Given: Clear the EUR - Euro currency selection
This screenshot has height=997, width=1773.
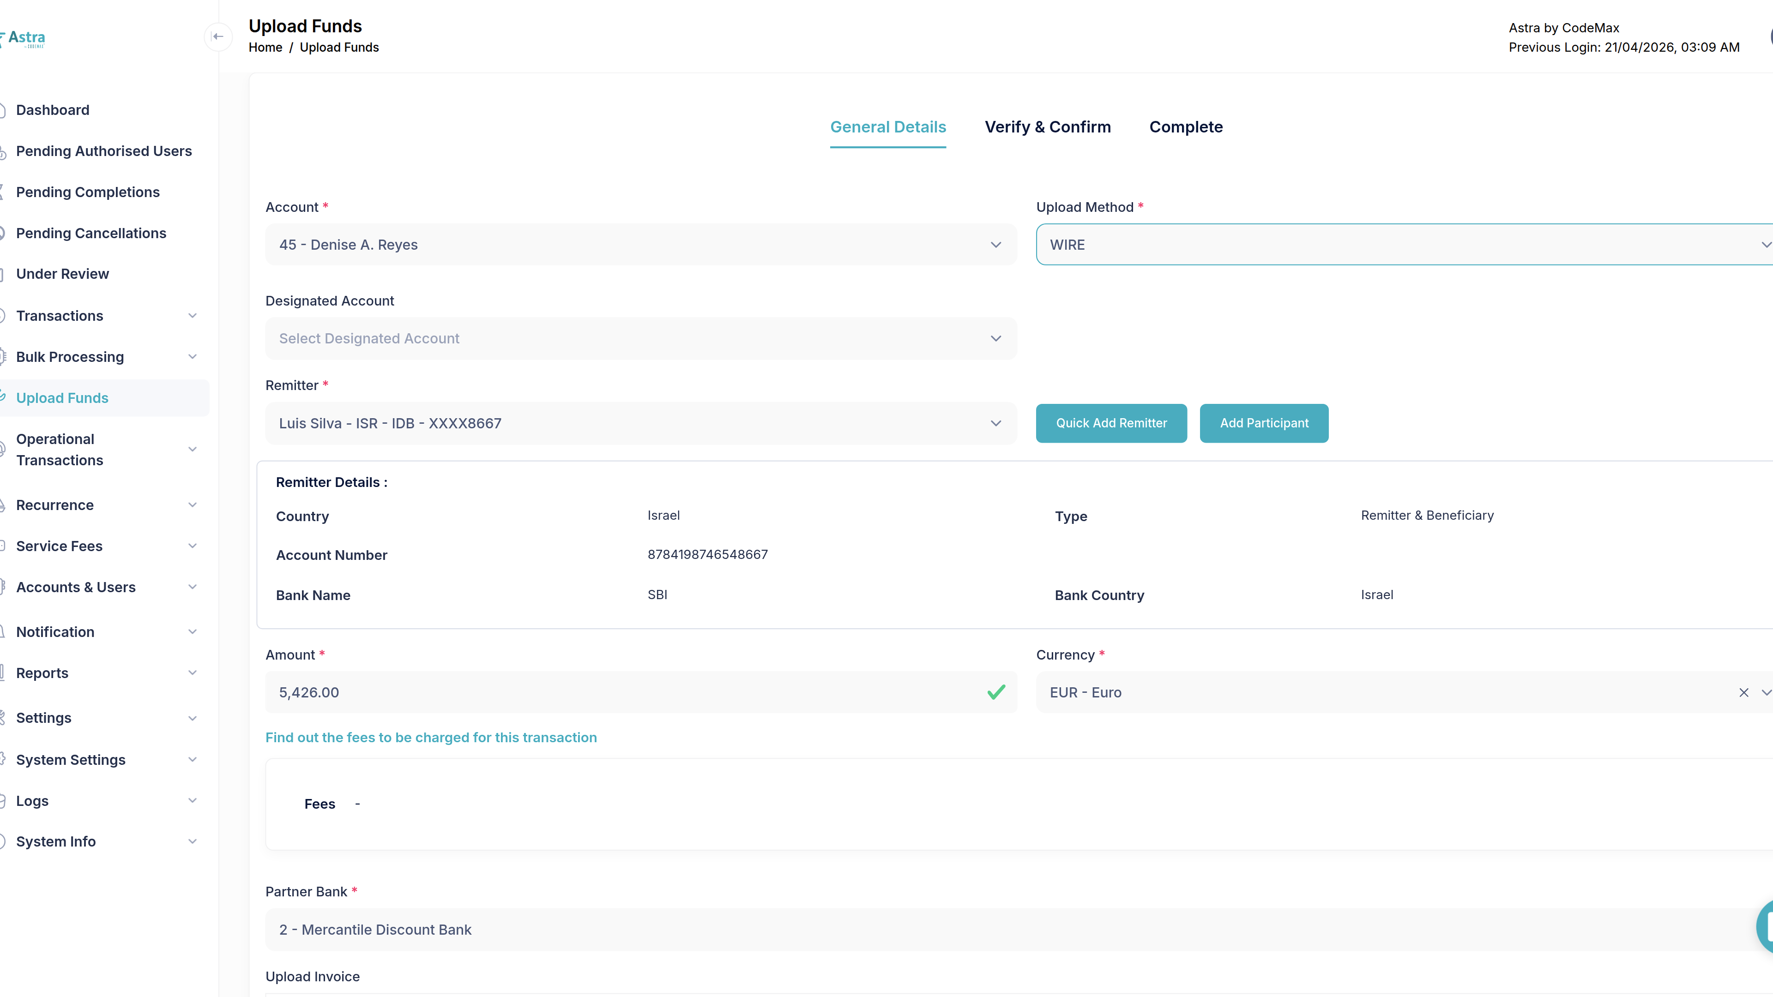Looking at the screenshot, I should tap(1743, 692).
